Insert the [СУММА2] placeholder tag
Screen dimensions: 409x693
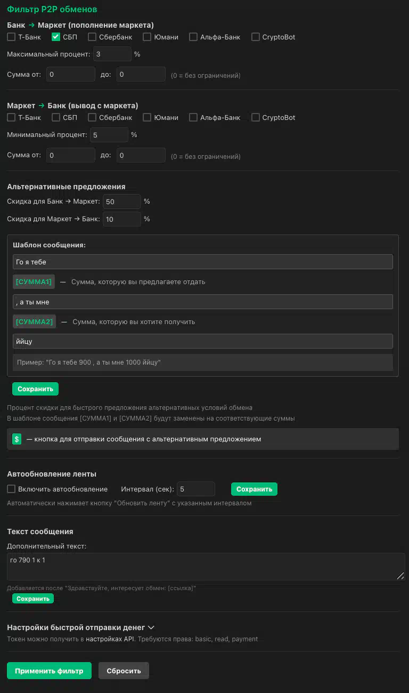[x=35, y=322]
